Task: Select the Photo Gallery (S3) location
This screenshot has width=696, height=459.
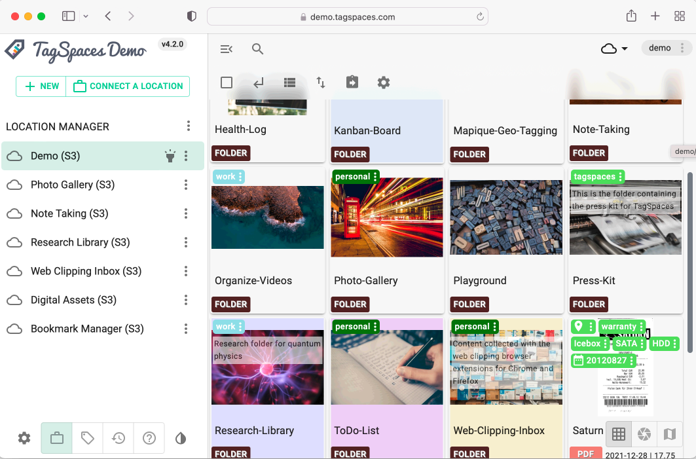Action: pos(103,185)
